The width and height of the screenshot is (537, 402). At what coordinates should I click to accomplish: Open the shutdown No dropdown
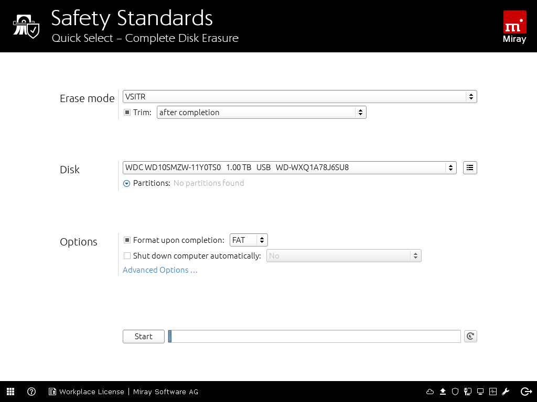point(344,255)
